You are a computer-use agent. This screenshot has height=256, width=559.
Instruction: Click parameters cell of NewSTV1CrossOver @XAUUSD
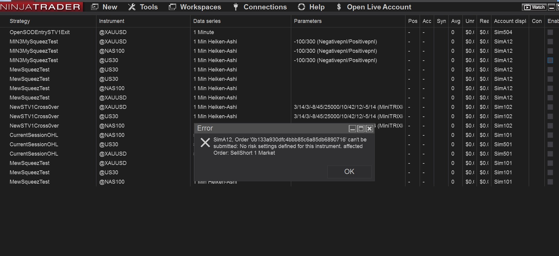(348, 107)
